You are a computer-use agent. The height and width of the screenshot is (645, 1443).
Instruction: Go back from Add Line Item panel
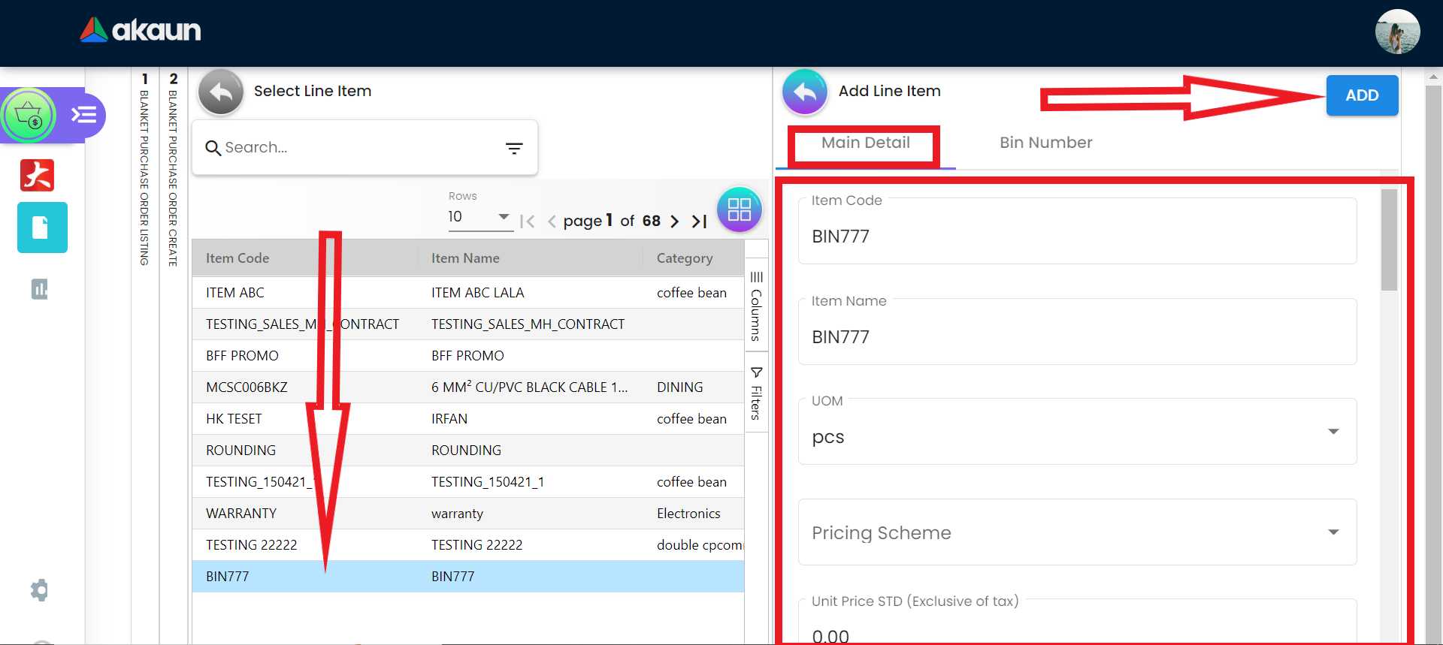click(805, 92)
